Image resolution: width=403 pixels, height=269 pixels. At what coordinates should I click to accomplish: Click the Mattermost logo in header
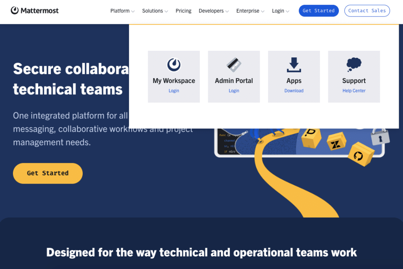(35, 11)
